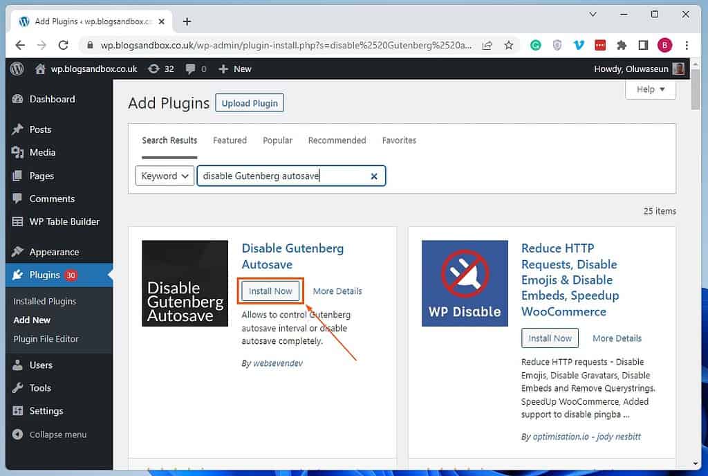
Task: Select Add New submenu item
Action: point(32,320)
